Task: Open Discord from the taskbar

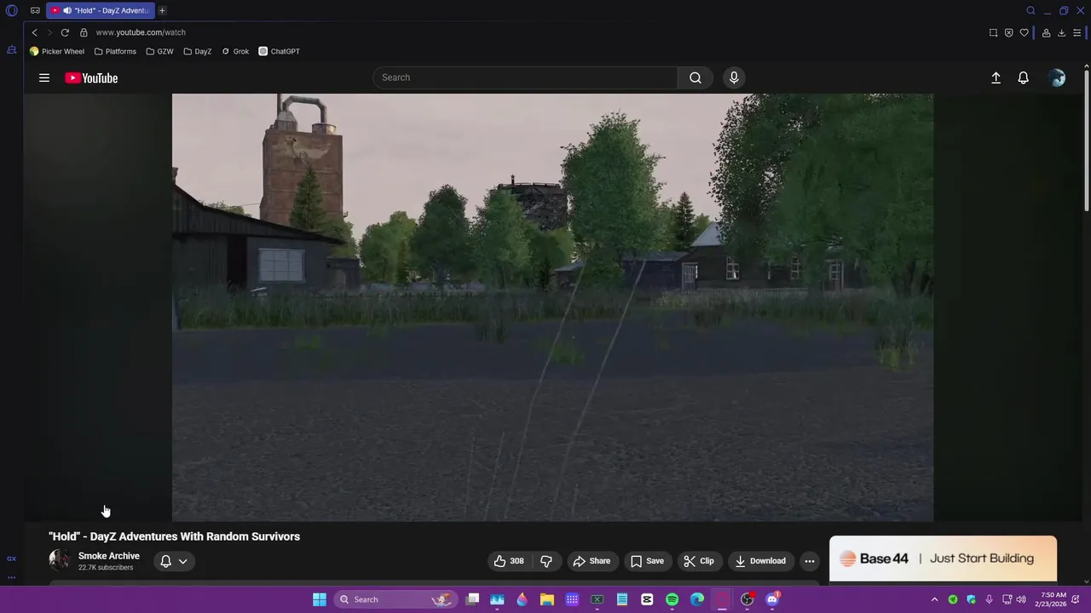Action: click(772, 599)
